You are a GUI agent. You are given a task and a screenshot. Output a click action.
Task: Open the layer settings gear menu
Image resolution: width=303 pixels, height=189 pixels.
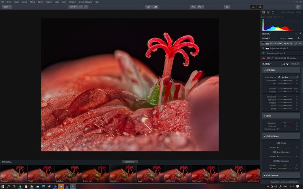[299, 38]
